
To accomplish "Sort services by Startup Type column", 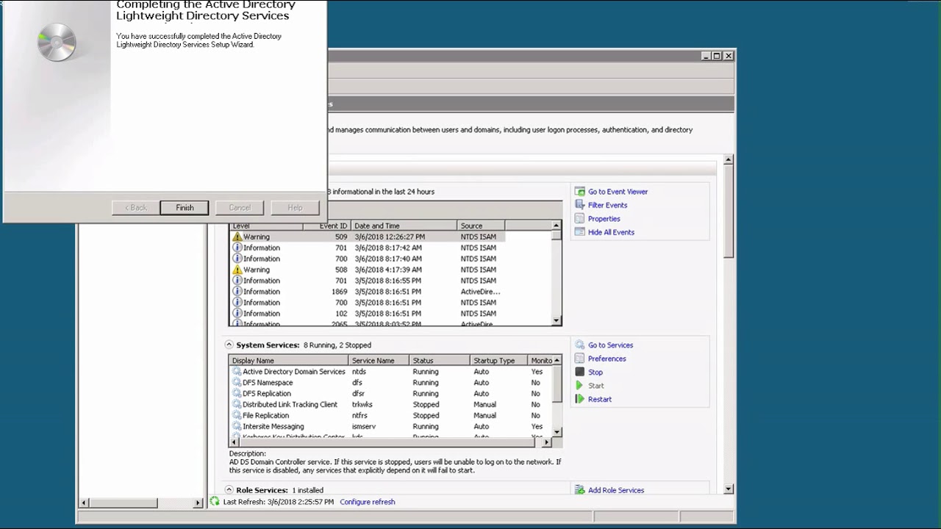I will (498, 361).
